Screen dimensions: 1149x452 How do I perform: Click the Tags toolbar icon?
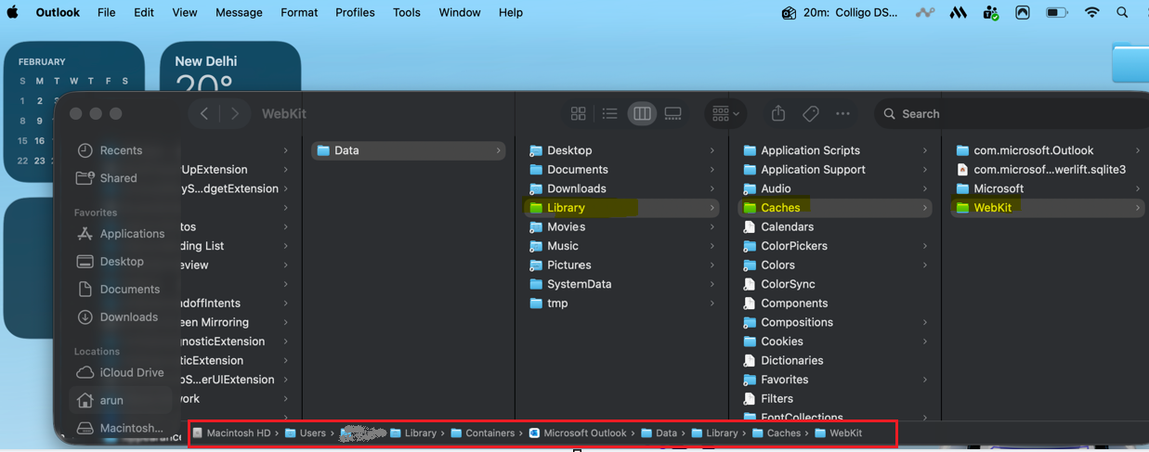[x=810, y=113]
